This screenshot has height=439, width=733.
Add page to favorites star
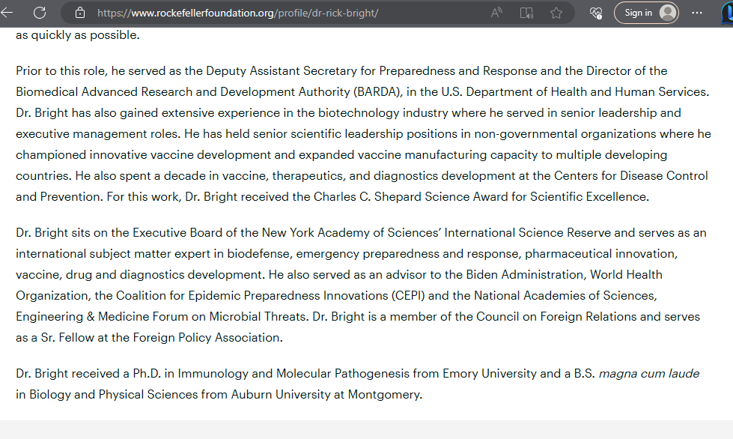556,13
